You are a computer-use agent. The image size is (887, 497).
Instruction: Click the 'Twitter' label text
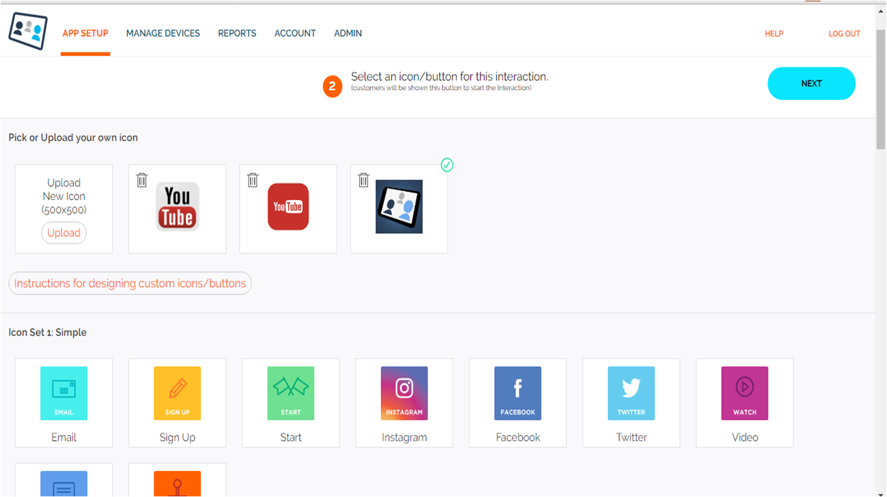[631, 438]
